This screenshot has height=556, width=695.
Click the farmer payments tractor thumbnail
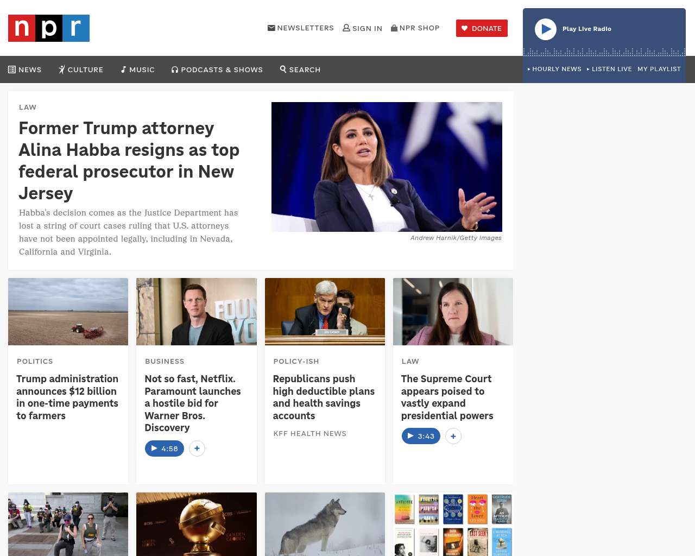[68, 312]
